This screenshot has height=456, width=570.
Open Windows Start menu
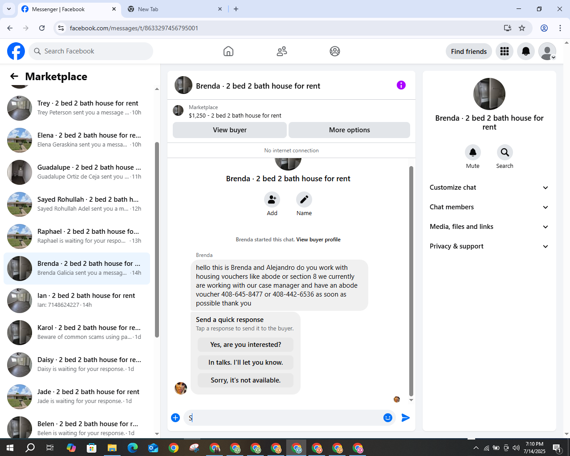click(x=10, y=448)
